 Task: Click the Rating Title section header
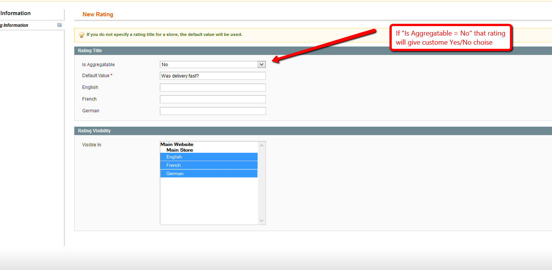[x=313, y=51]
